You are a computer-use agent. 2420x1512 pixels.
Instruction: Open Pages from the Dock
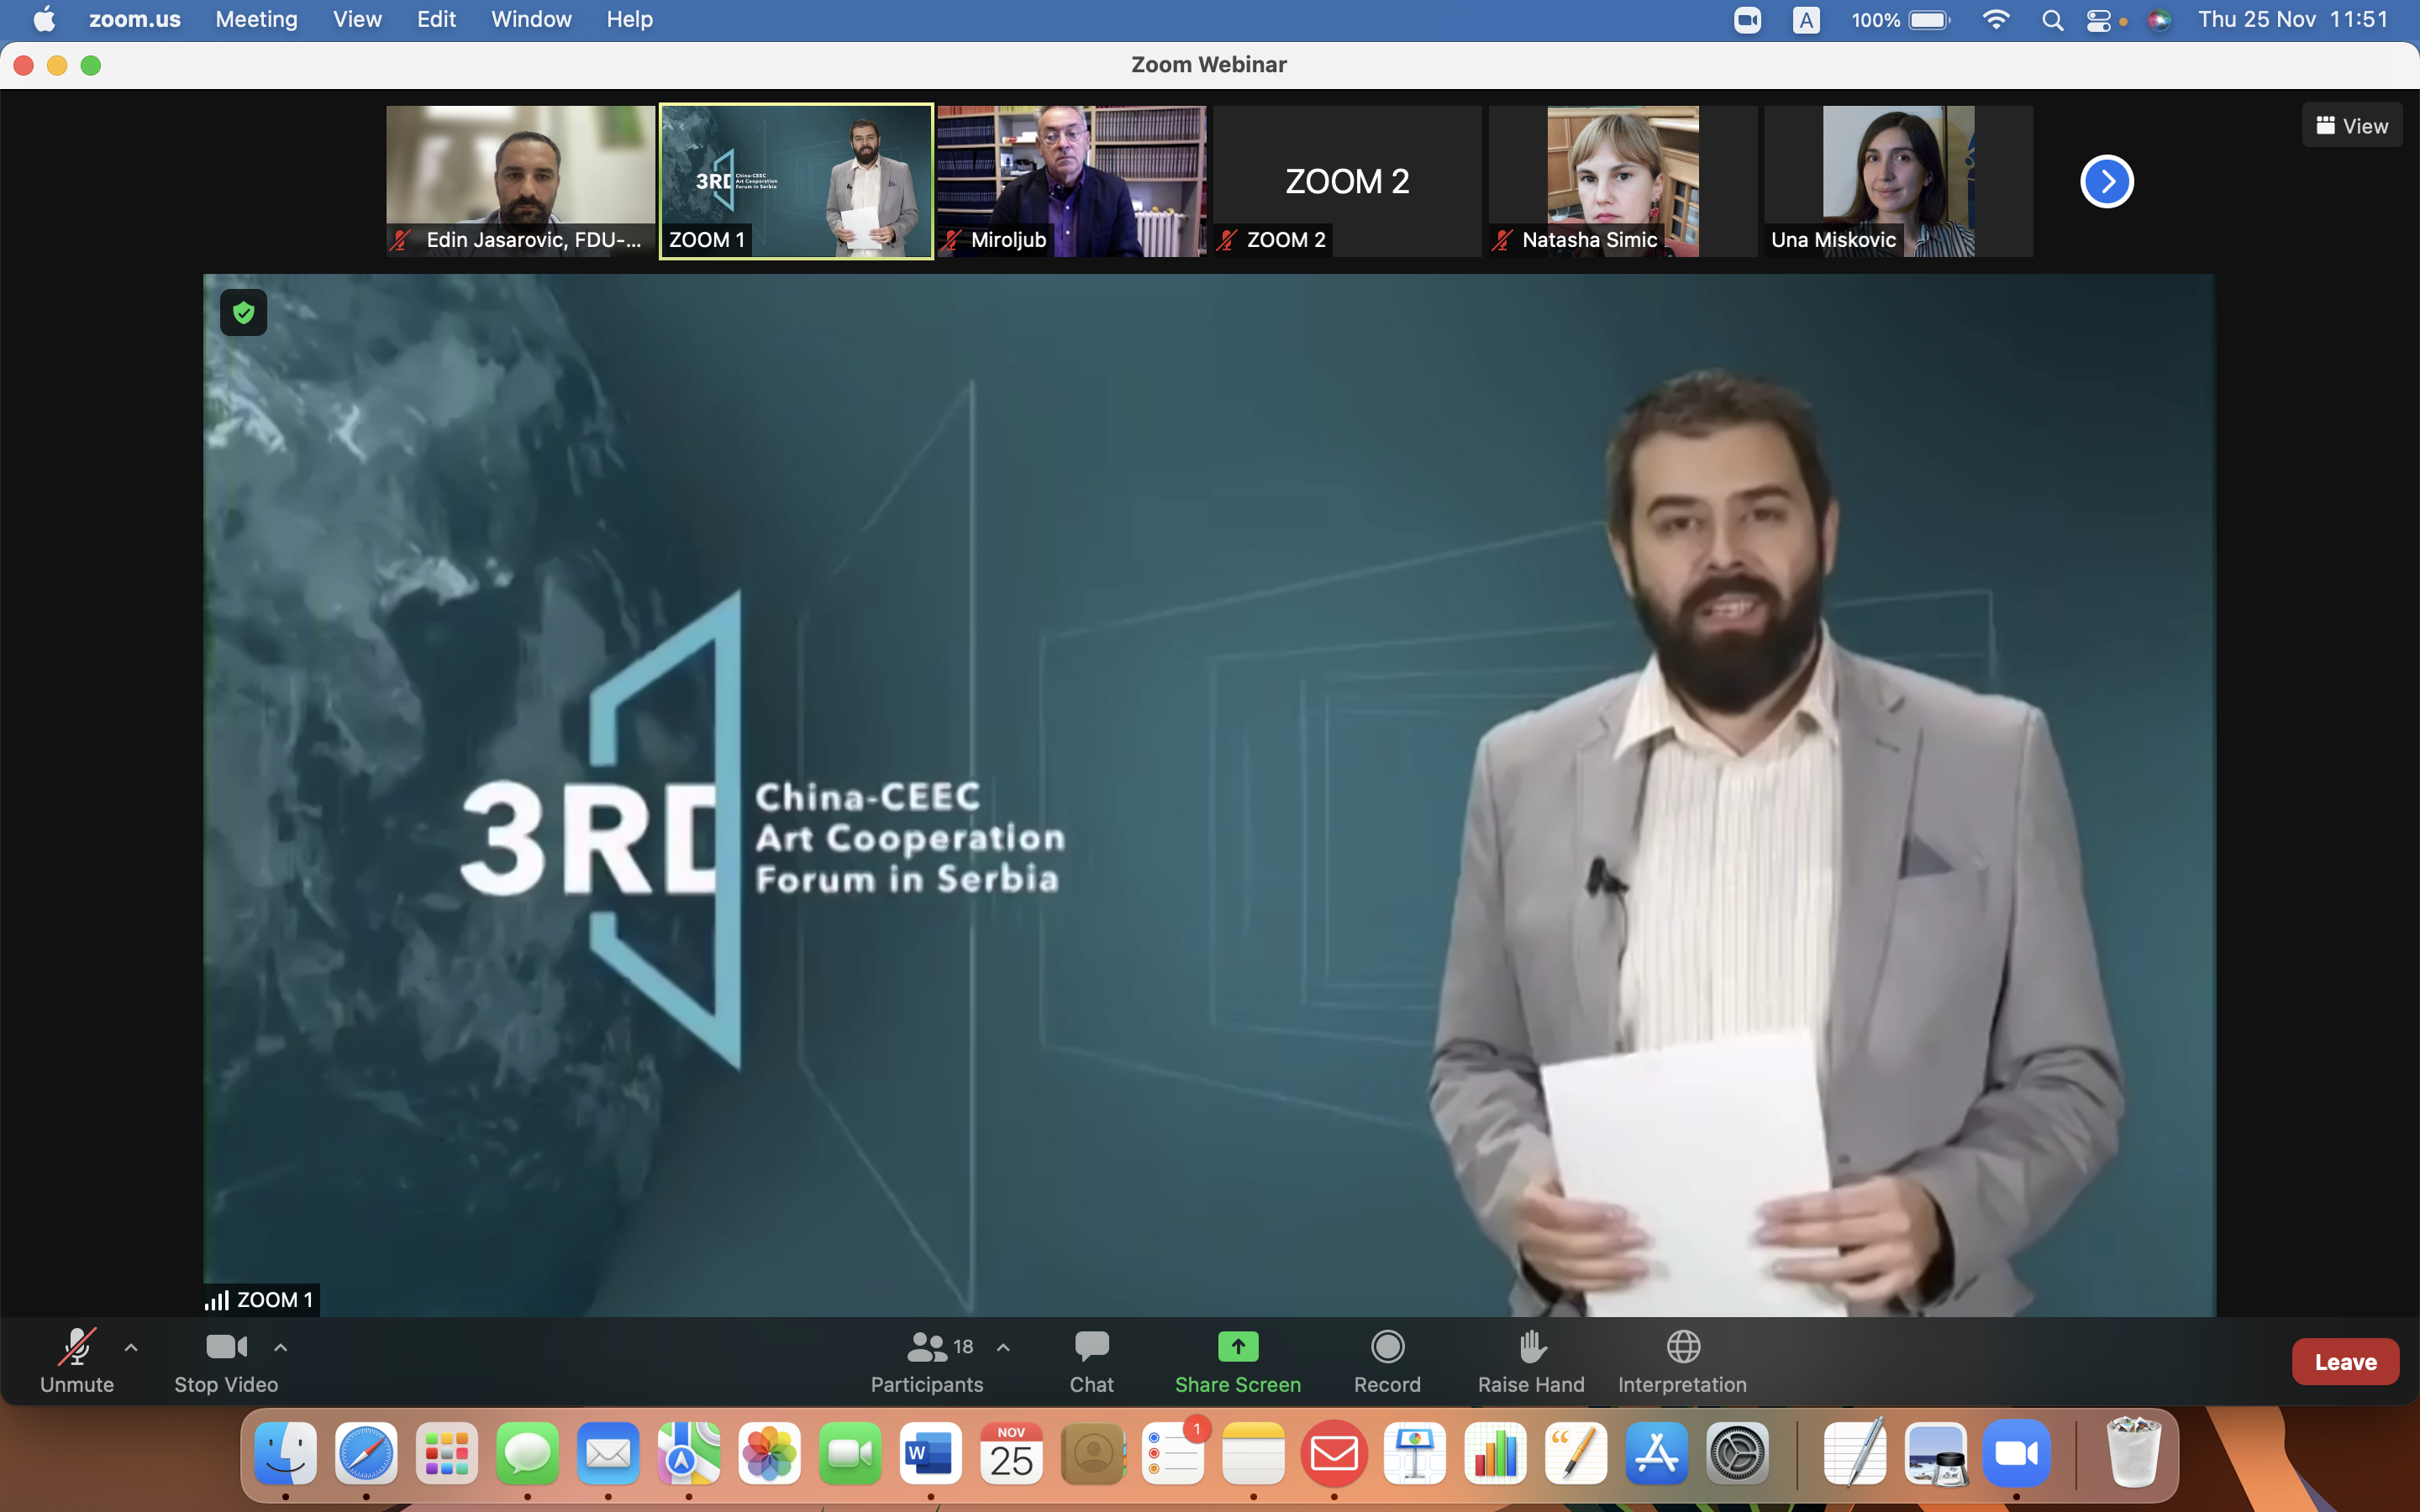[x=1576, y=1453]
